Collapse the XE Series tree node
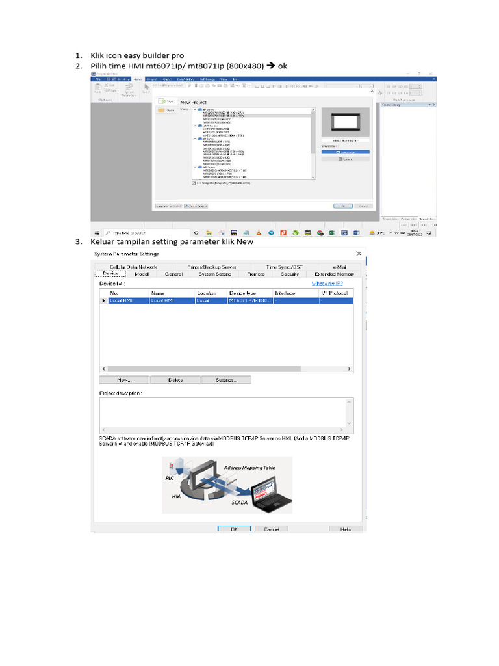 pyautogui.click(x=195, y=167)
